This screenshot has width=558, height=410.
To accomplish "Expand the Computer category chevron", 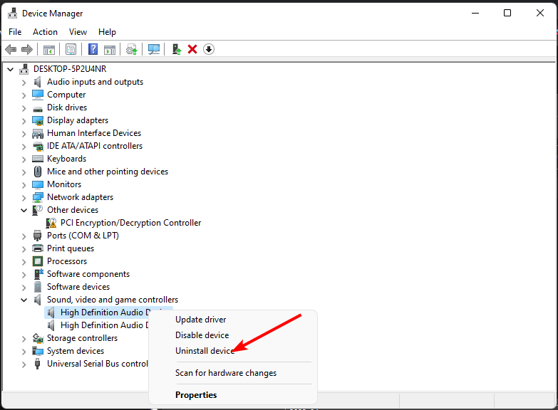I will [24, 95].
